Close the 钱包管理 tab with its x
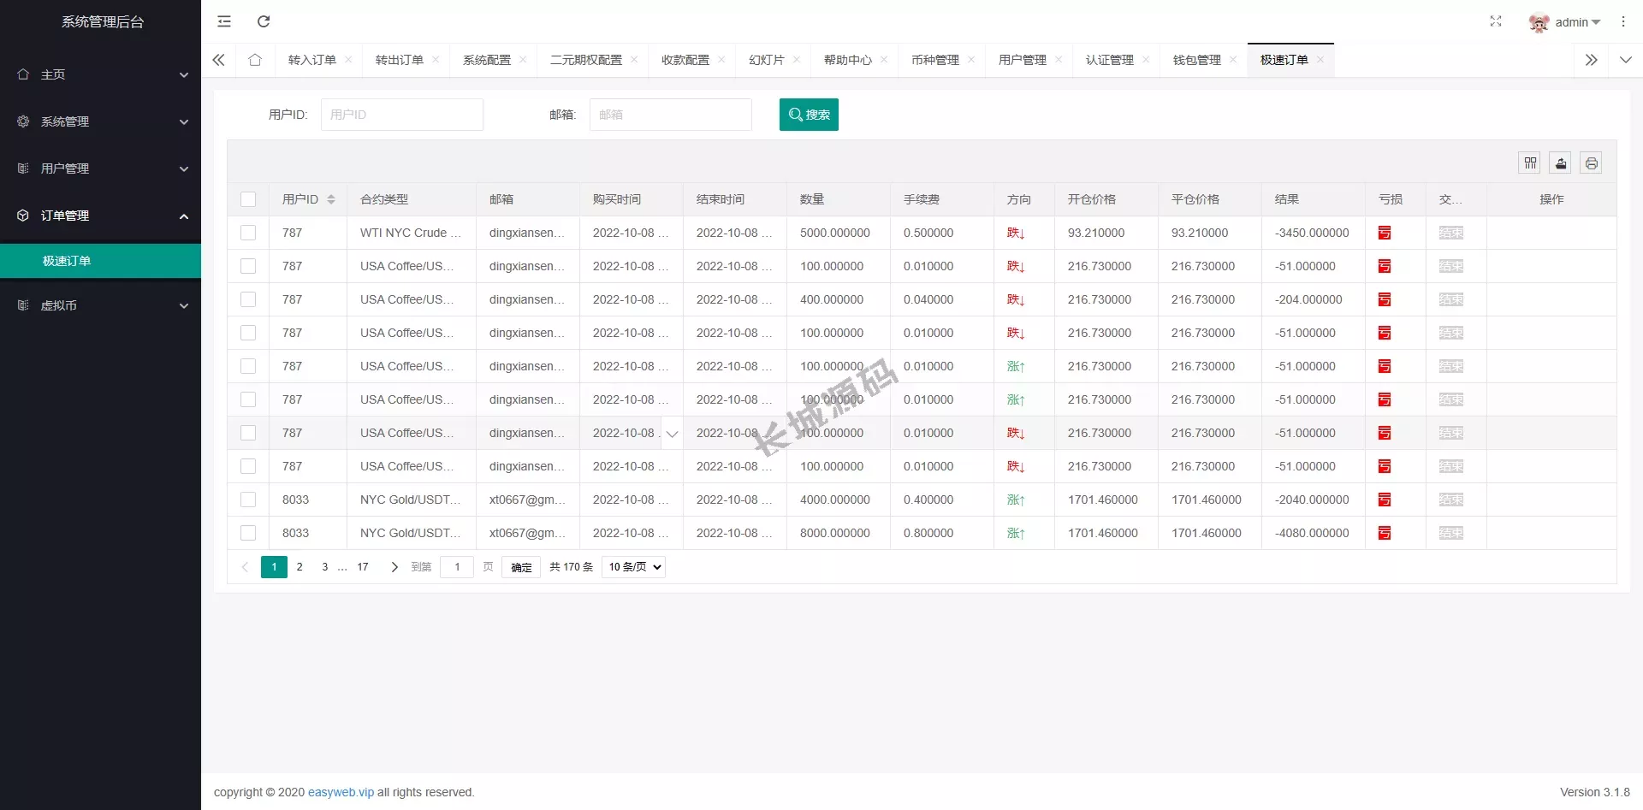Screen dimensions: 1643x810 (1233, 60)
